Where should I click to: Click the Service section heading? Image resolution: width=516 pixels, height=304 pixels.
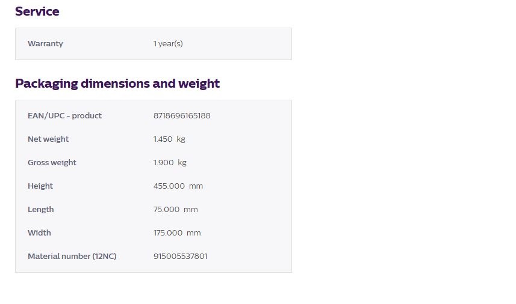click(x=37, y=11)
